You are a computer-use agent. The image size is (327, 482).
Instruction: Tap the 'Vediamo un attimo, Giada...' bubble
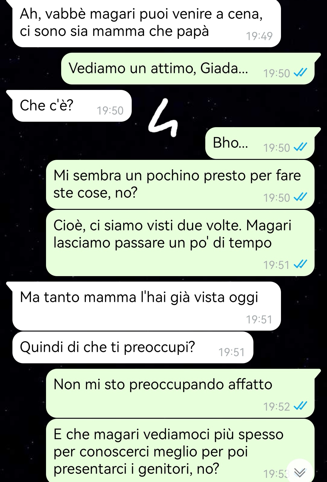pyautogui.click(x=188, y=68)
